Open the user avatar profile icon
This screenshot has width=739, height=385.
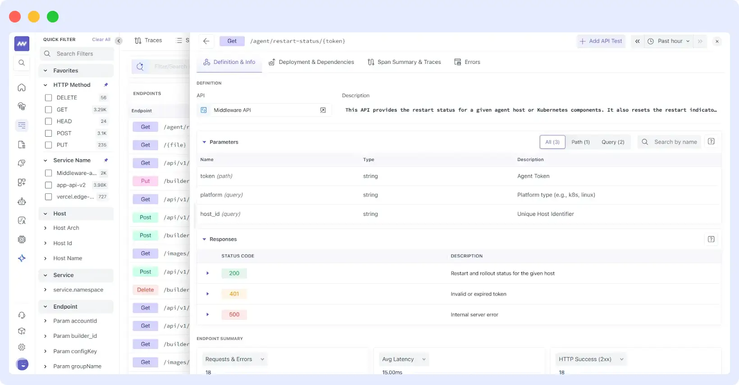(22, 364)
